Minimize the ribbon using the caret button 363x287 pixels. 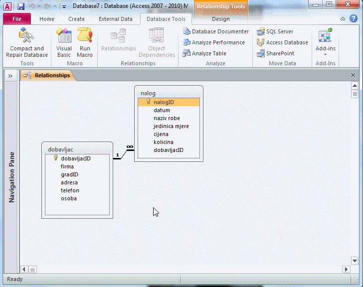[343, 19]
